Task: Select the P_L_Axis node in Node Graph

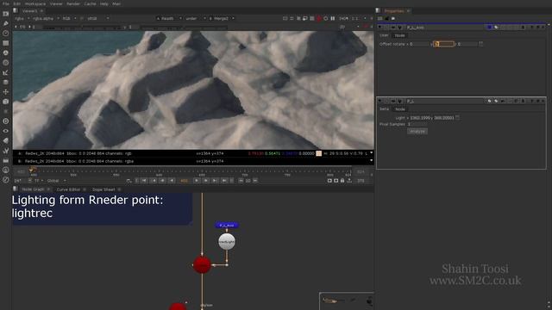Action: pos(227,226)
